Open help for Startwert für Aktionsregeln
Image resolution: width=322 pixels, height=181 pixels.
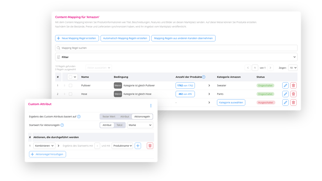pyautogui.click(x=62, y=125)
